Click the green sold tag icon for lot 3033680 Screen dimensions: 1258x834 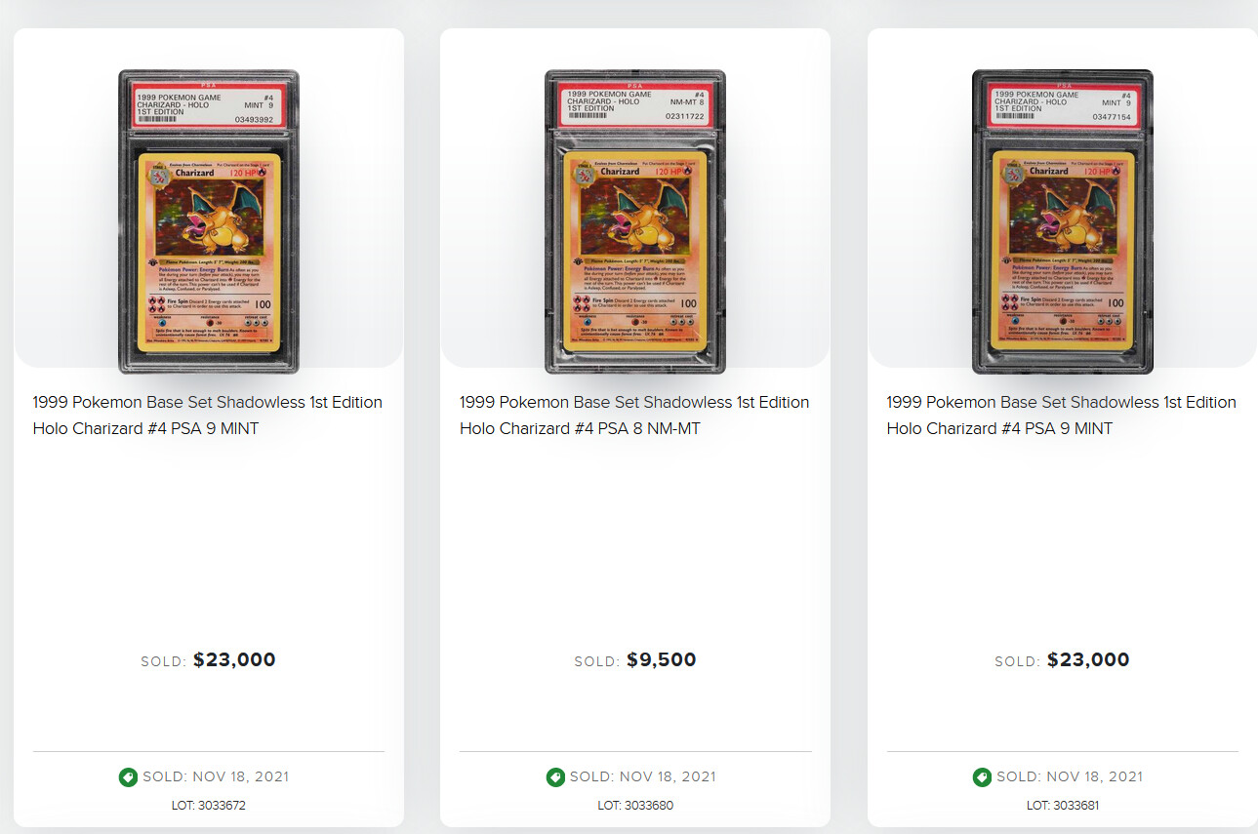555,777
